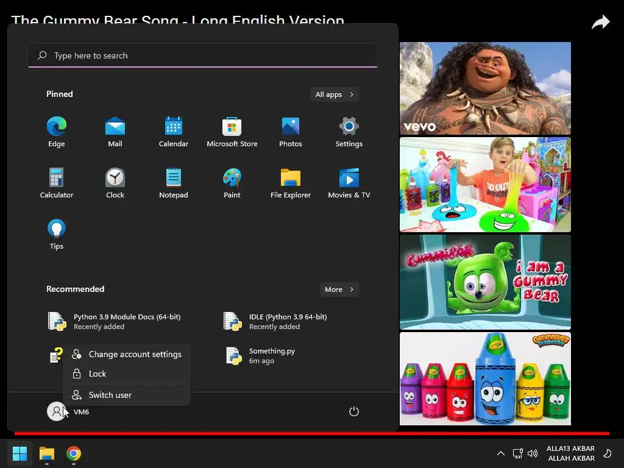Click the power button icon
The width and height of the screenshot is (624, 468).
(354, 411)
